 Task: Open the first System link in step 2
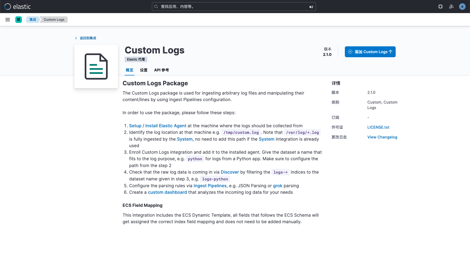(185, 139)
